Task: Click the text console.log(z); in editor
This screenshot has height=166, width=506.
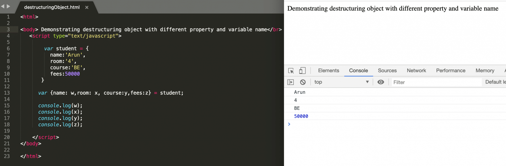Action: 60,125
